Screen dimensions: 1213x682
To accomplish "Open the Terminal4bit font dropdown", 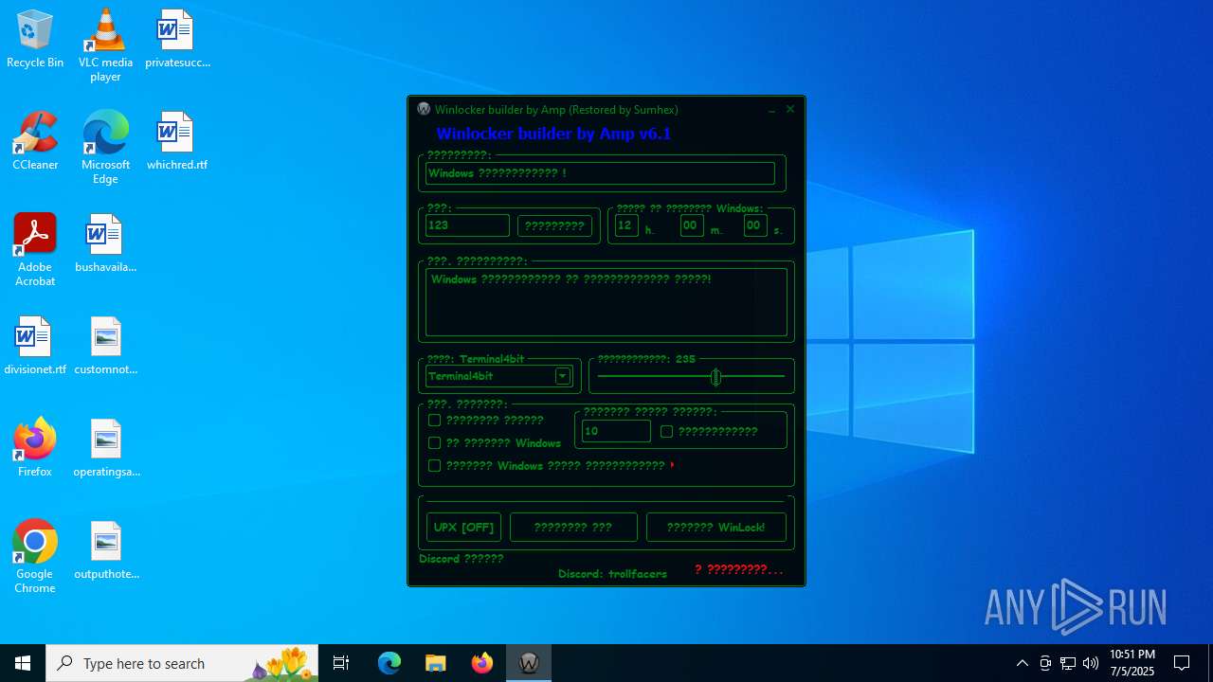I will coord(562,376).
